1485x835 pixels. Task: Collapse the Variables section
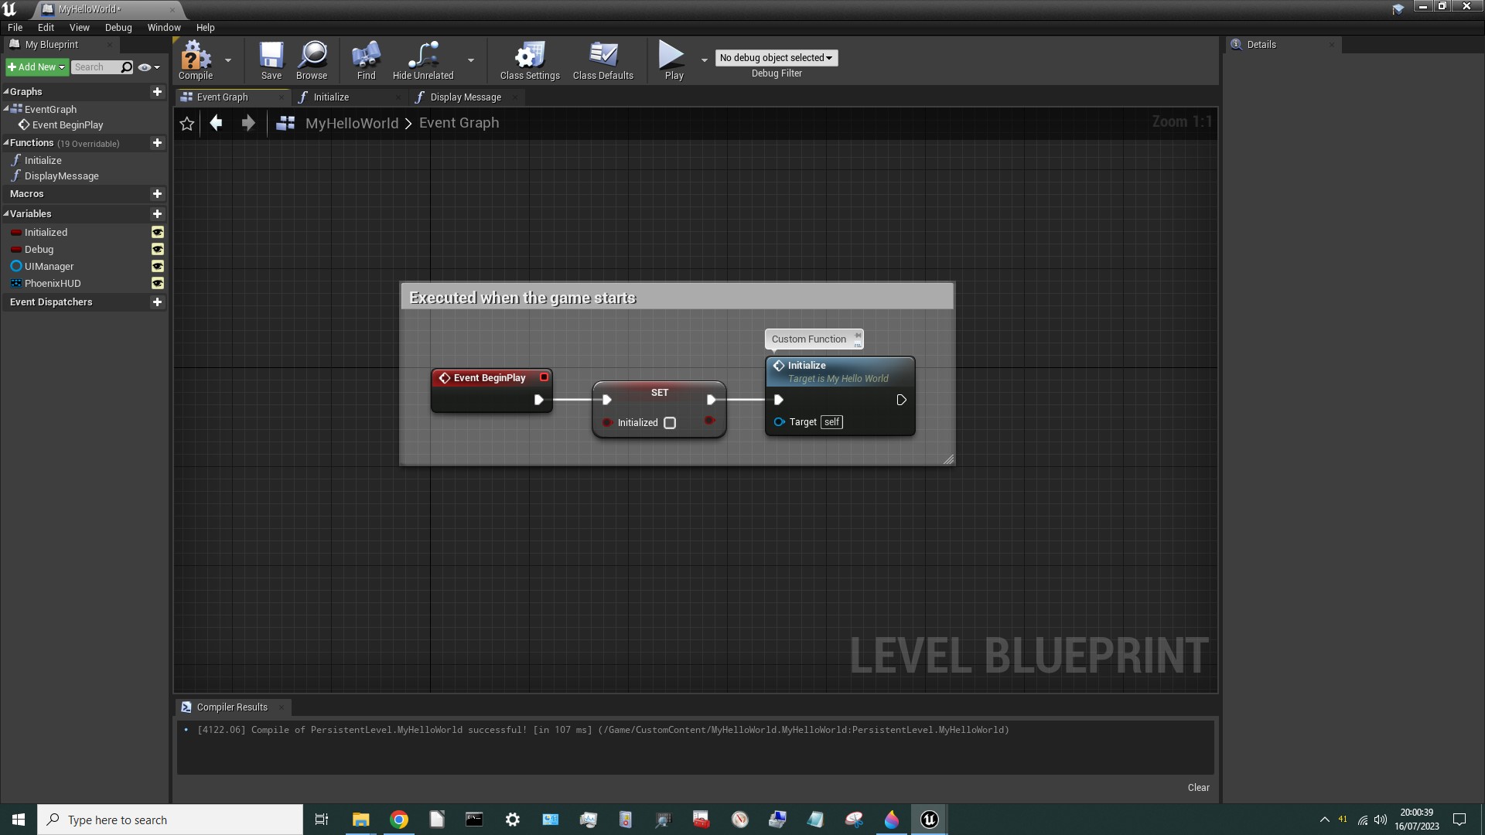pos(6,214)
